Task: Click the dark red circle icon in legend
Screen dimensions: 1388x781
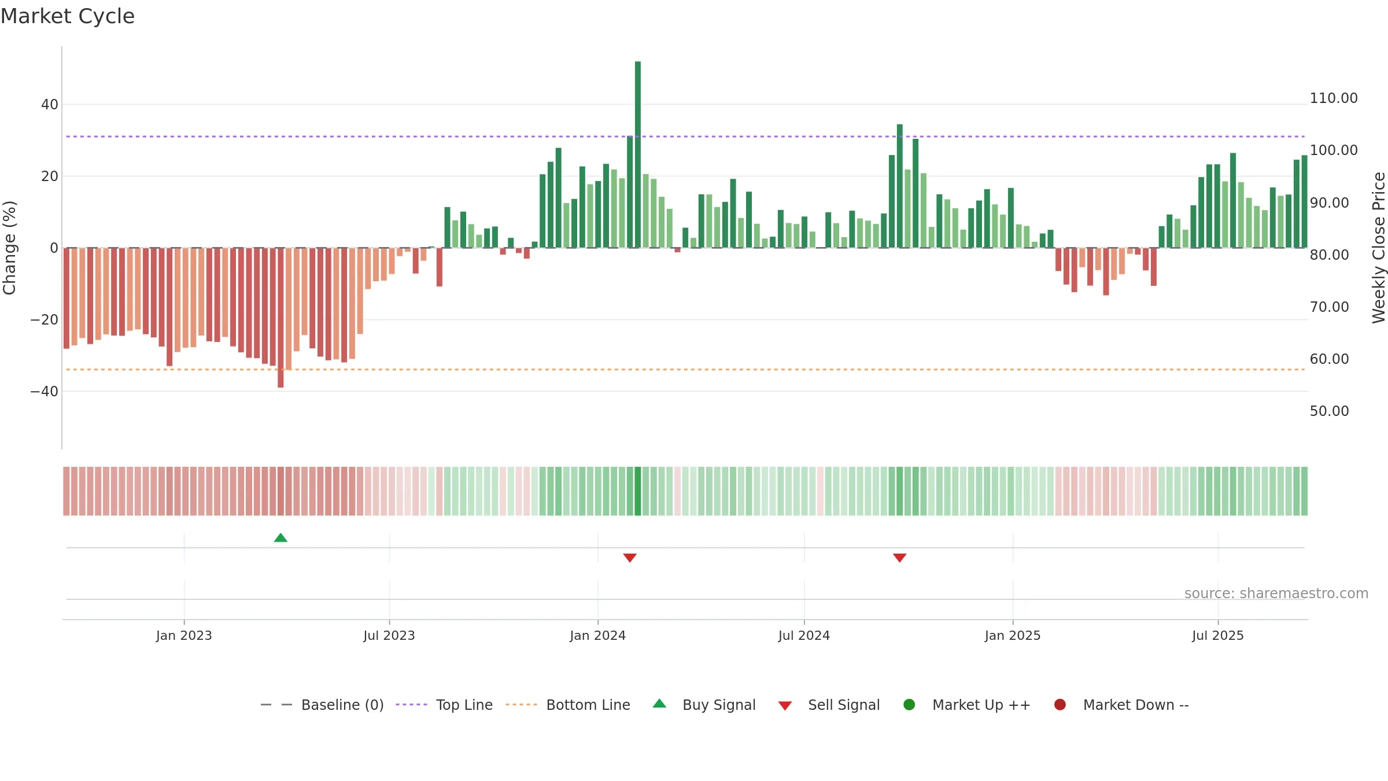Action: [1060, 705]
